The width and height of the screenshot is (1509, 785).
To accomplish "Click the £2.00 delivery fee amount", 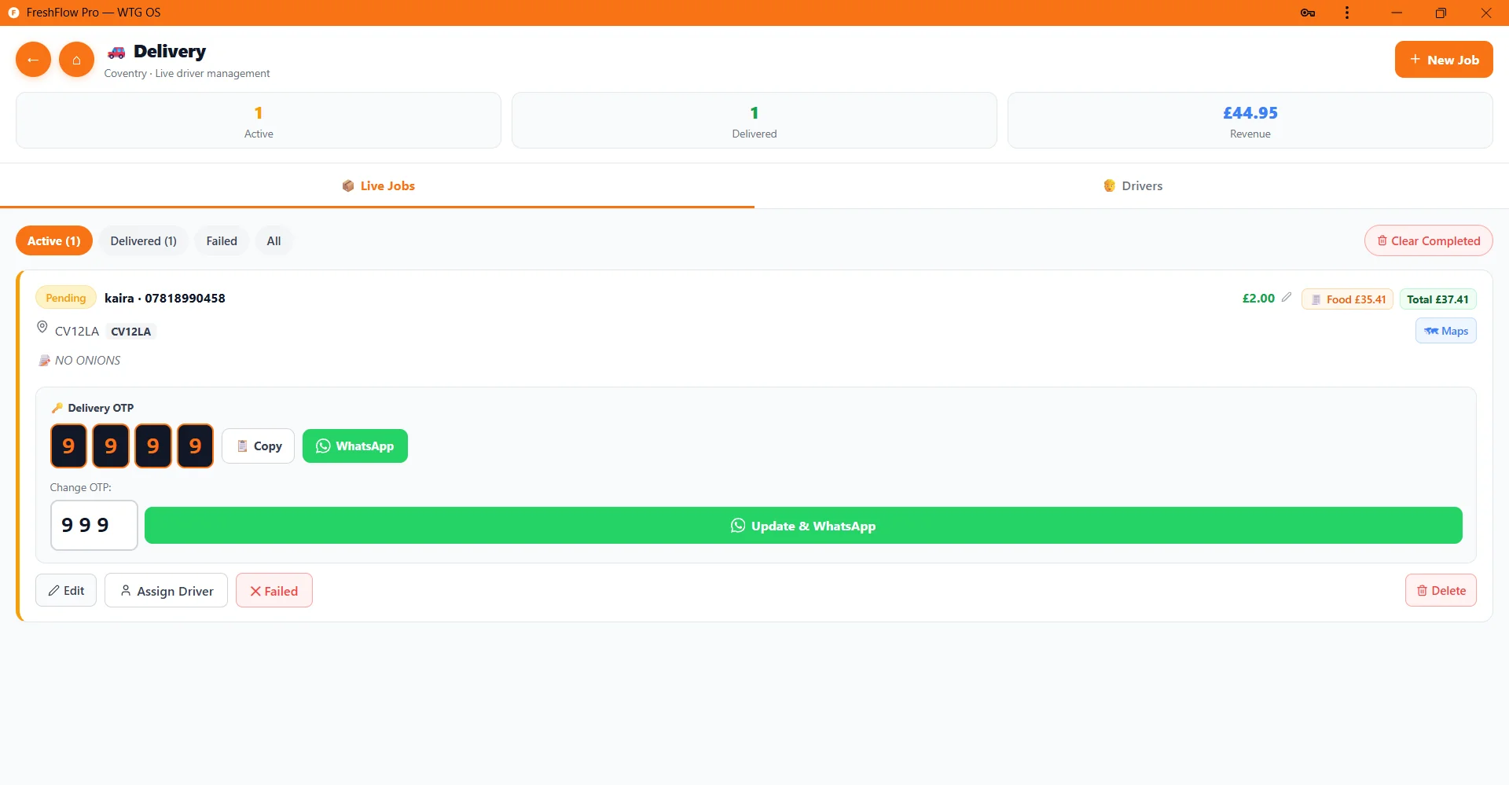I will [1258, 298].
